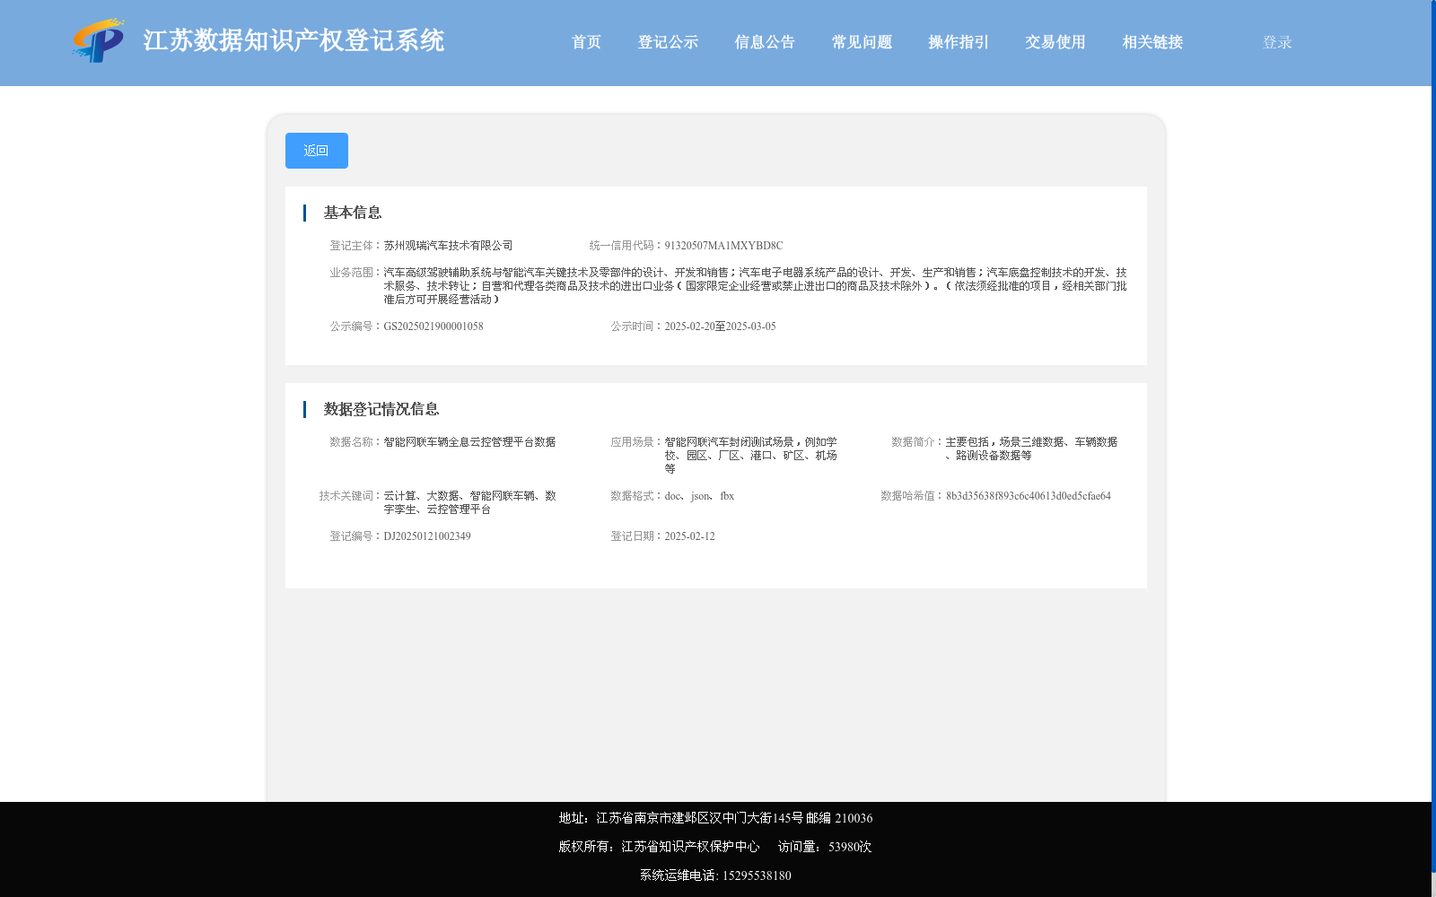The image size is (1436, 897).
Task: Select company name 苏州观瑞汽车技术有限公司
Action: click(x=448, y=246)
